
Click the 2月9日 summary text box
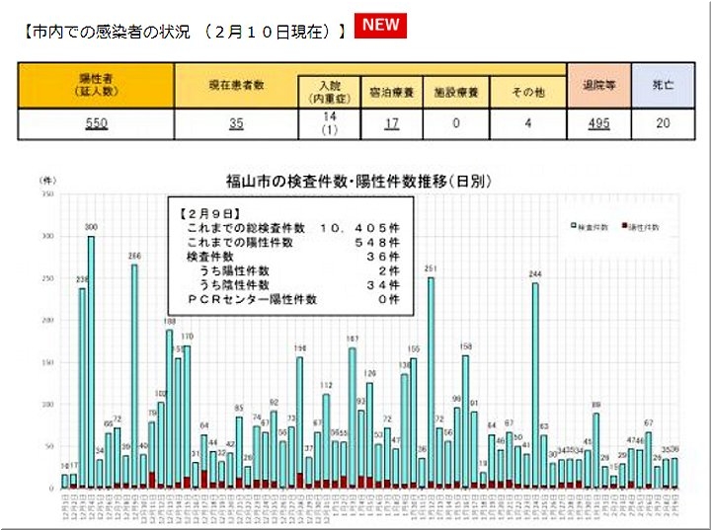(296, 255)
